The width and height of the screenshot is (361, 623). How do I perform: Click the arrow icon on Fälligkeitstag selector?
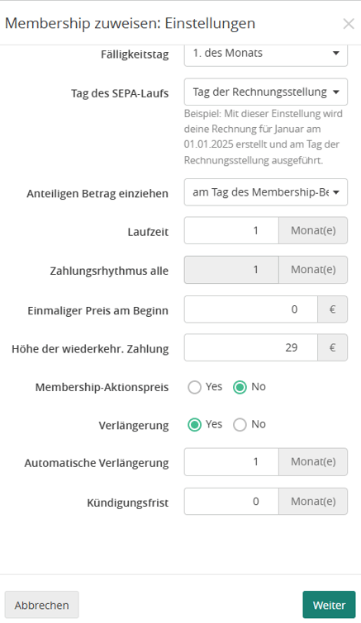pos(336,53)
